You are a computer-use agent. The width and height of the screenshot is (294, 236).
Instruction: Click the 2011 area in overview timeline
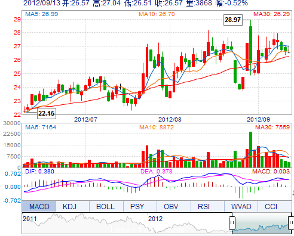click(30, 219)
